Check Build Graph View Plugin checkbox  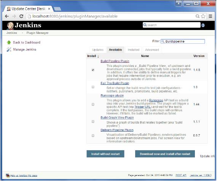pos(93,121)
